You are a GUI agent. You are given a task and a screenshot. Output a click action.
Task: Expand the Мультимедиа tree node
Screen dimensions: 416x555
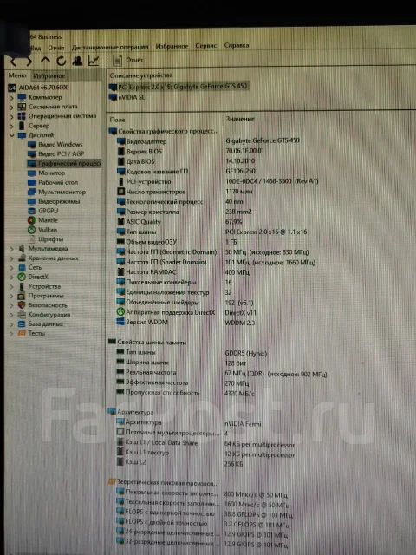tap(12, 249)
